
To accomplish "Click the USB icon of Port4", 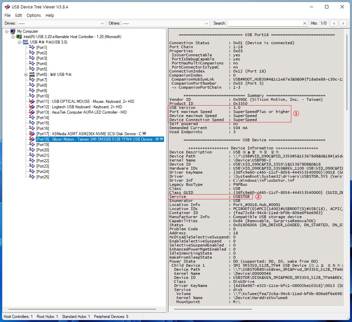I will tap(32, 63).
